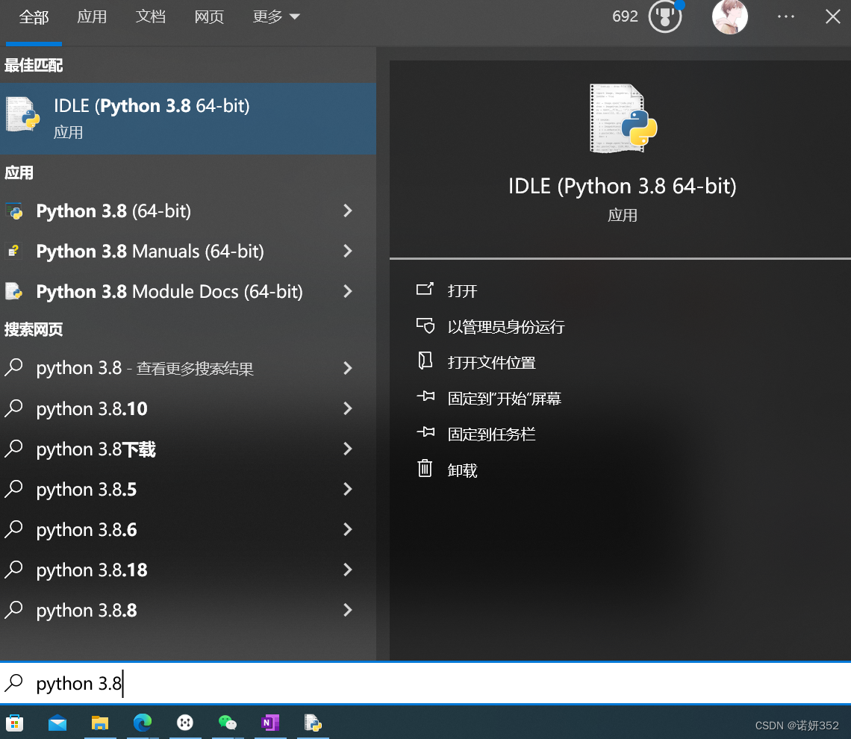The width and height of the screenshot is (851, 739).
Task: Click the Python 3.8 Module Docs icon
Action: 14,291
